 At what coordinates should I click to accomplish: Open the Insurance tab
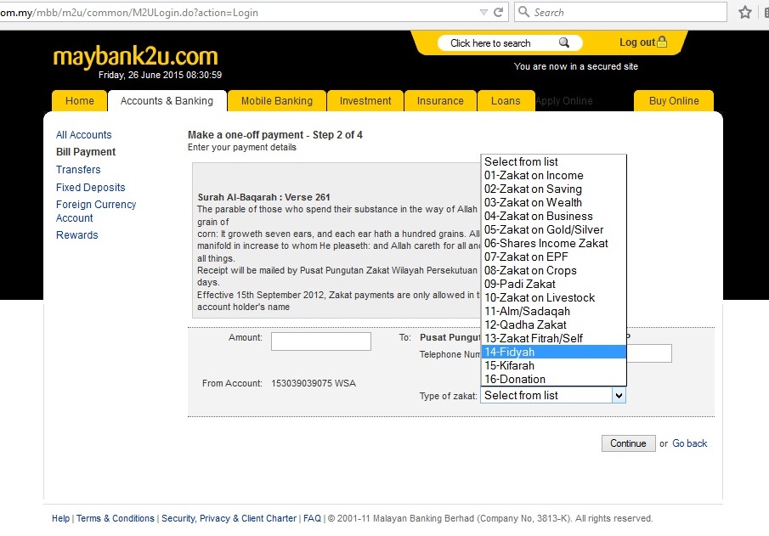[x=440, y=101]
